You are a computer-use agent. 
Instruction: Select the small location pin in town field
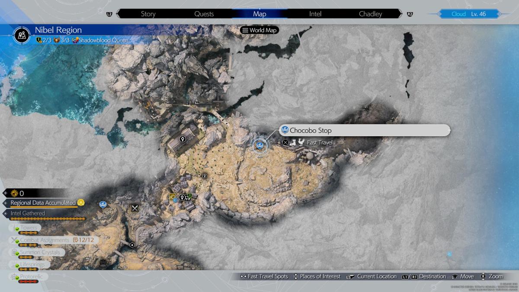[x=205, y=176]
